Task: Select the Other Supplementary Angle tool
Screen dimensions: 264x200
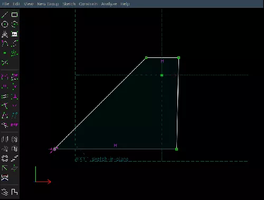Action: point(5,125)
